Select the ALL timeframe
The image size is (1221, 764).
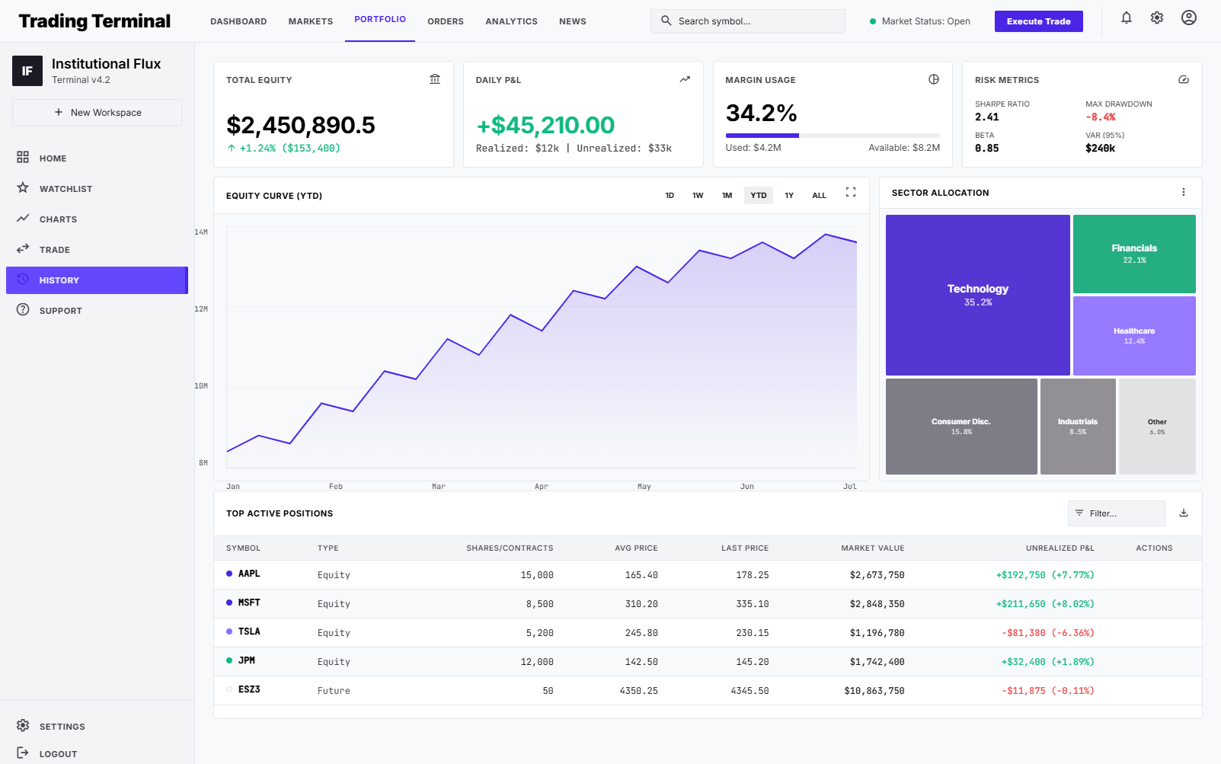click(x=819, y=196)
